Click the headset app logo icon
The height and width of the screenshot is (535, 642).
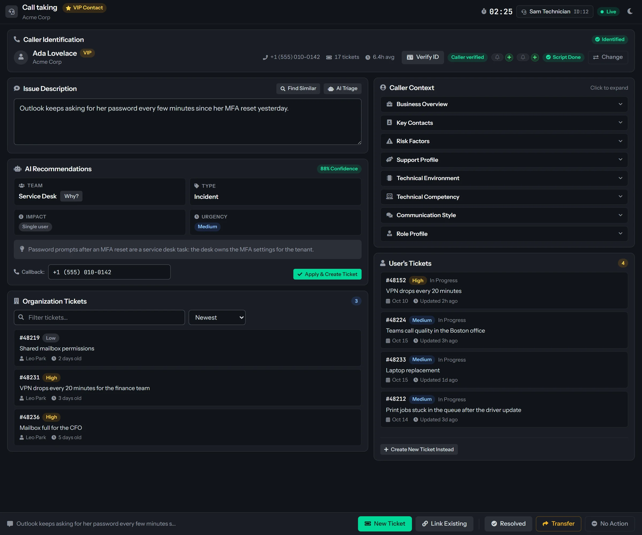point(12,12)
